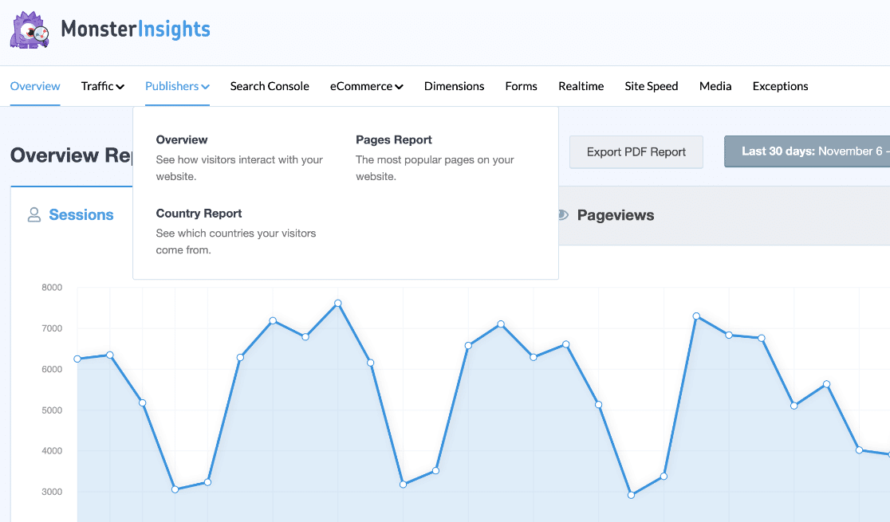The height and width of the screenshot is (522, 890).
Task: Open the Forms report
Action: pyautogui.click(x=521, y=85)
